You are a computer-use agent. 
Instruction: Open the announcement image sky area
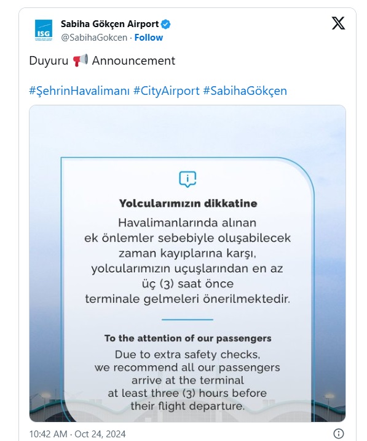click(187, 131)
